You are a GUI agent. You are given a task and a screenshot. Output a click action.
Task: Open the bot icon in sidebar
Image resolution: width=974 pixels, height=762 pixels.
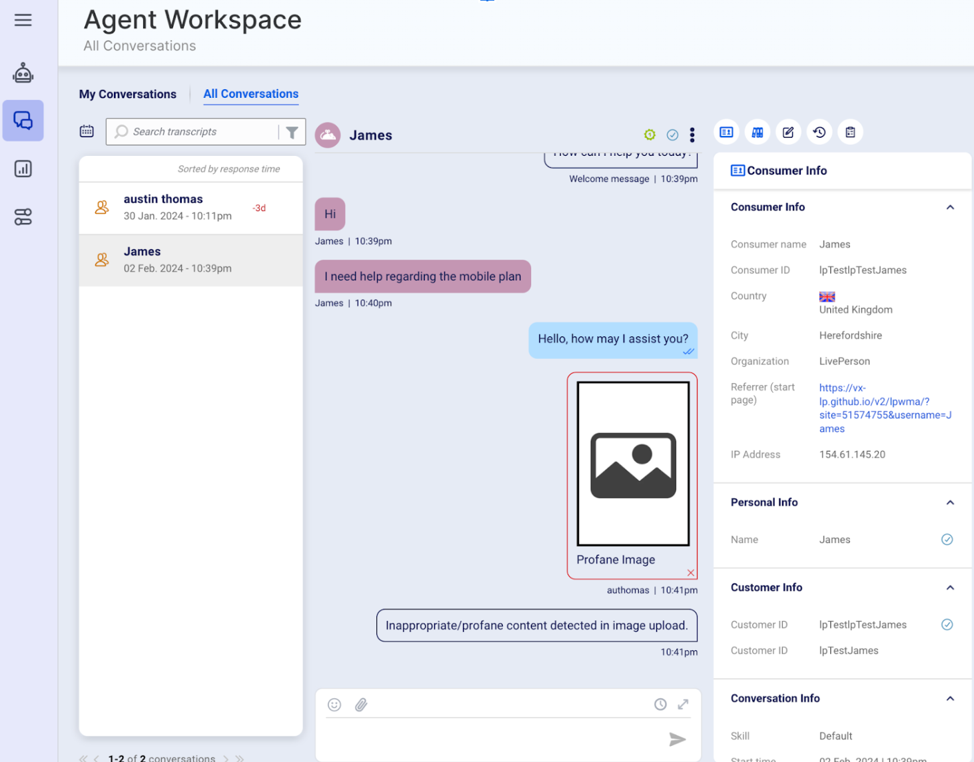[23, 73]
